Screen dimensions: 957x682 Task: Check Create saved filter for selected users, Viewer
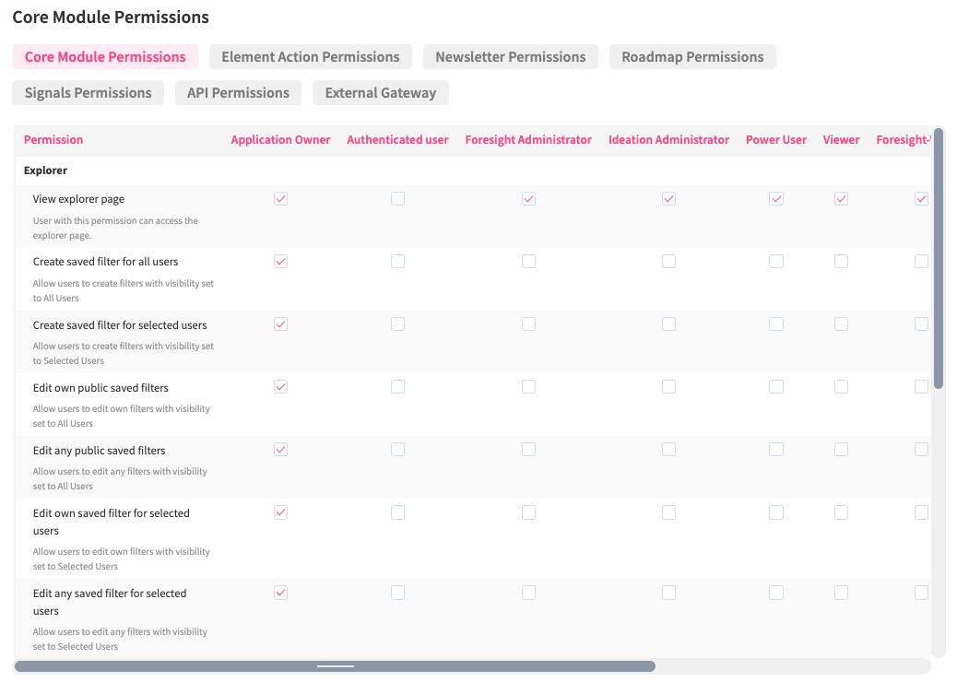(x=841, y=323)
